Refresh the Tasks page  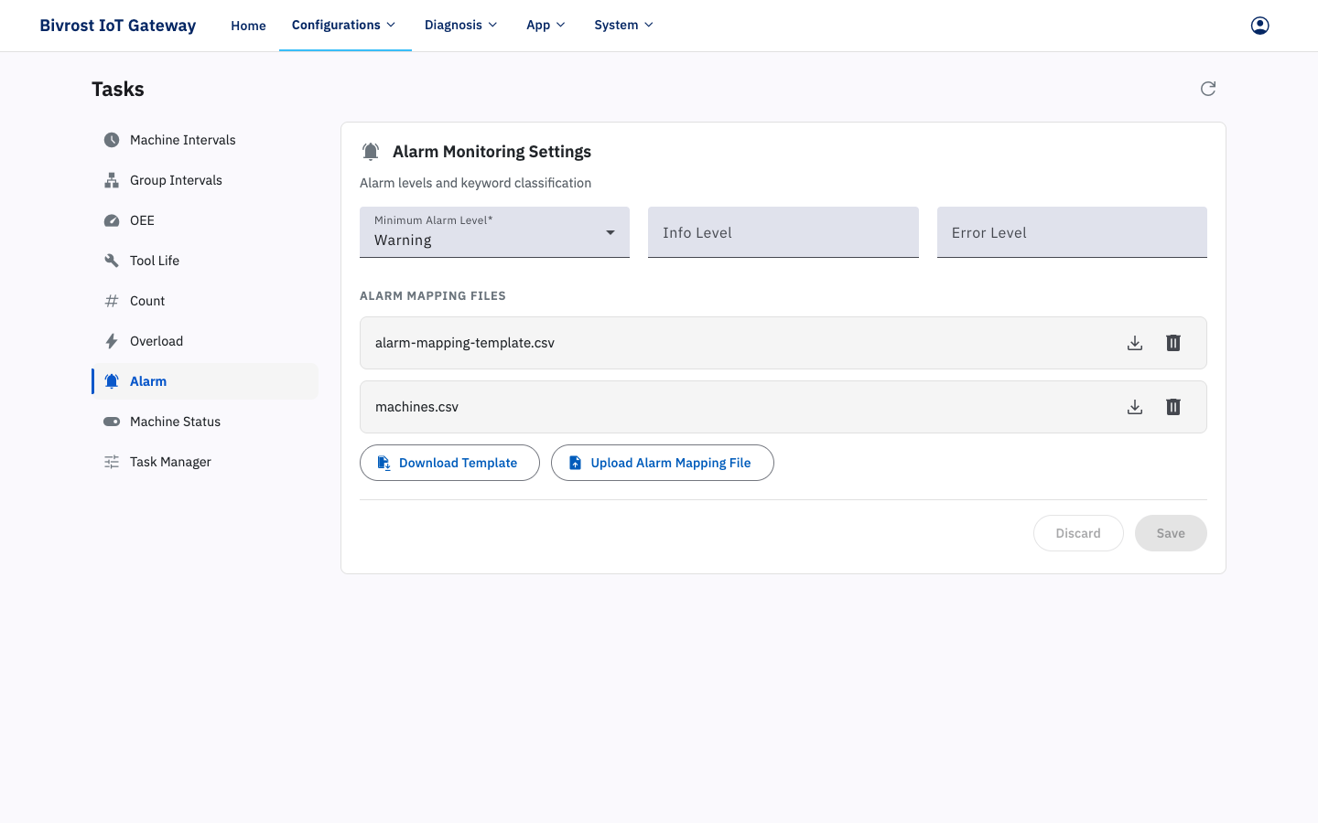click(1208, 89)
